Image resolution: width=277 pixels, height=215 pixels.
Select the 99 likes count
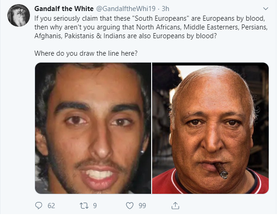pos(142,206)
